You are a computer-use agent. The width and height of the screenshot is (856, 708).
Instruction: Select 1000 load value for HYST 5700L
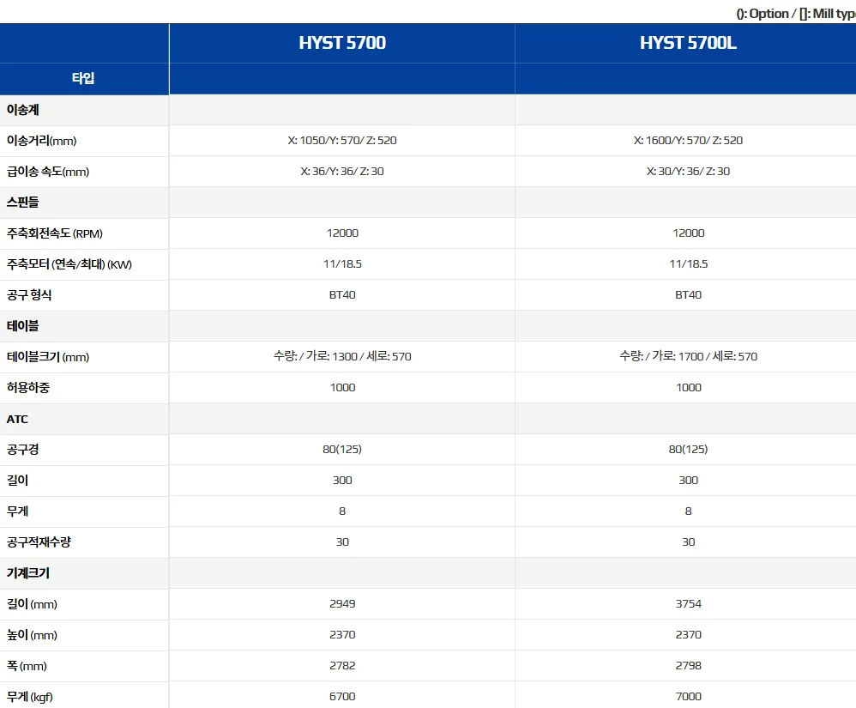(689, 387)
